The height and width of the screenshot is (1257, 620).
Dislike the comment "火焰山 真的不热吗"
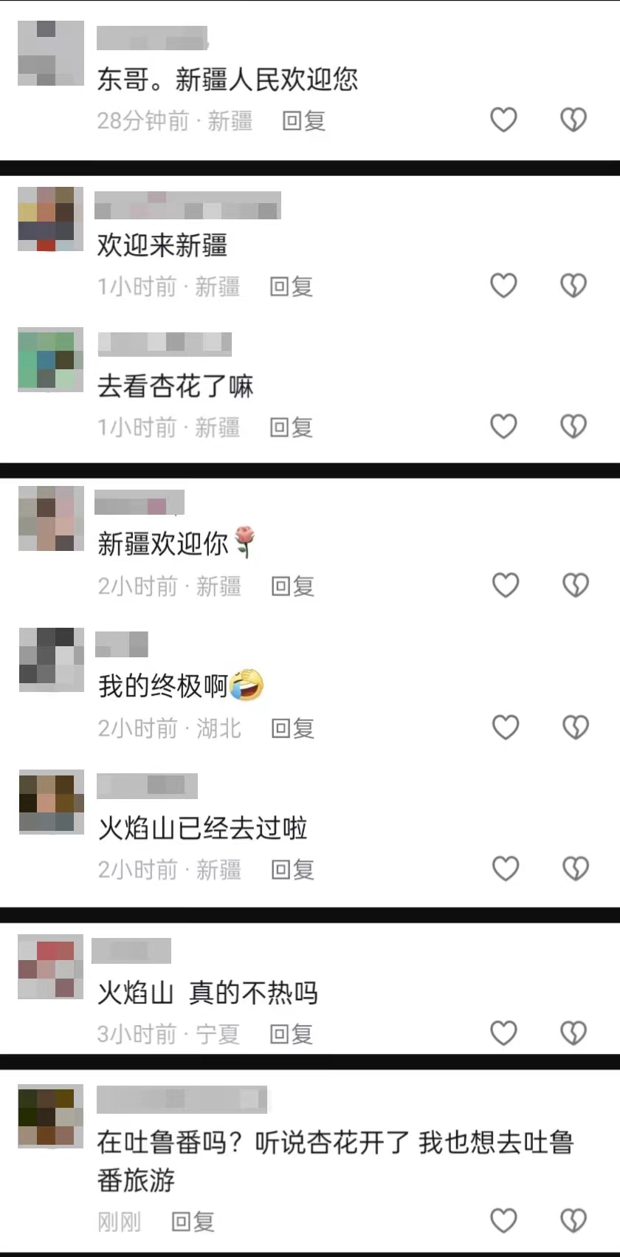click(573, 1032)
